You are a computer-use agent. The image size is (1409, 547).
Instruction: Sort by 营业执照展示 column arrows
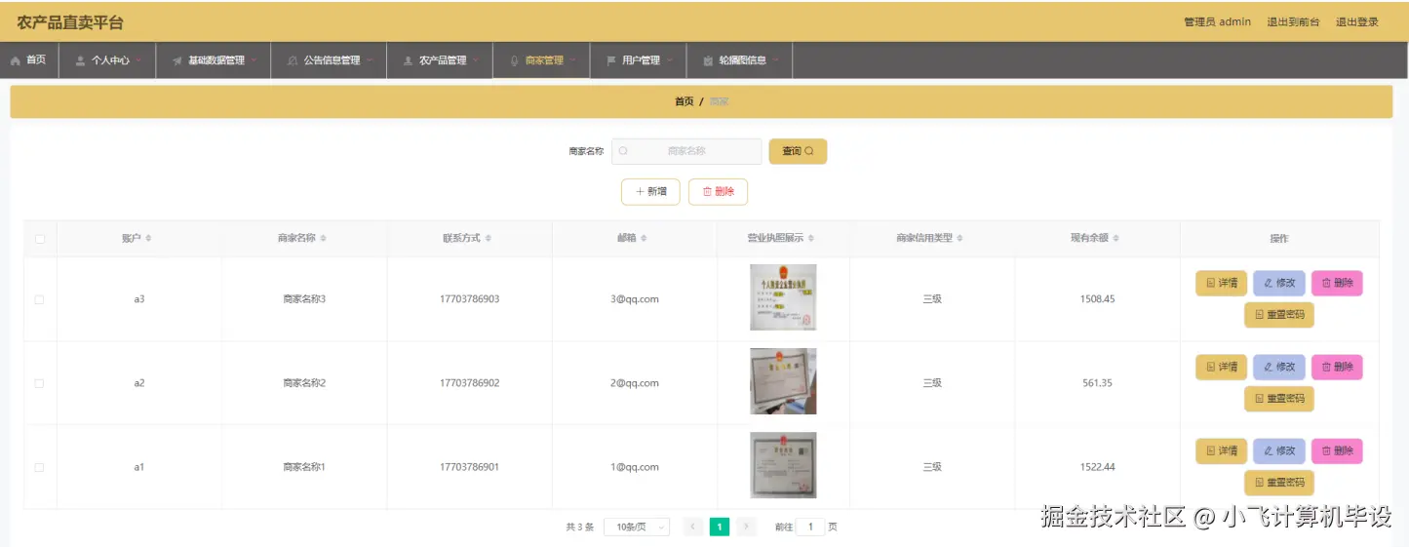(x=811, y=239)
